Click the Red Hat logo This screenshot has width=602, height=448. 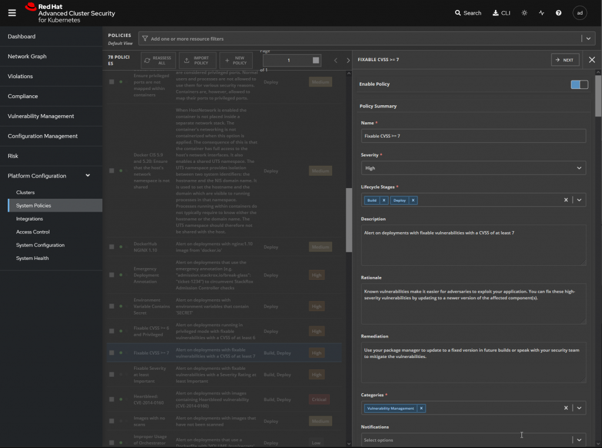tap(70, 13)
